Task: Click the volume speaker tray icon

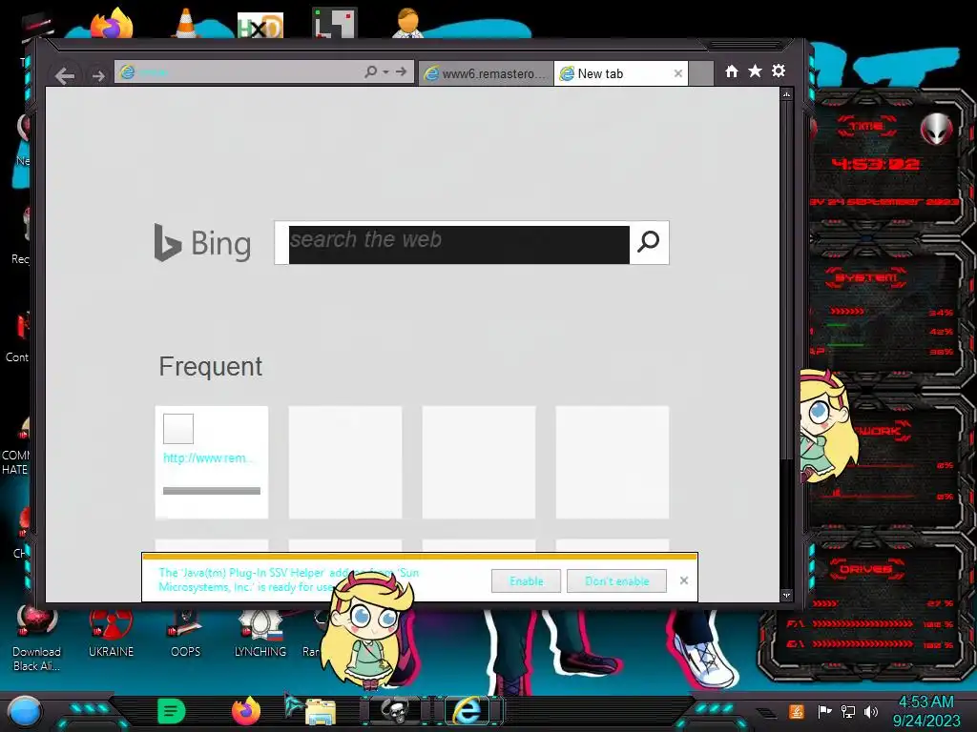Action: pos(871,711)
